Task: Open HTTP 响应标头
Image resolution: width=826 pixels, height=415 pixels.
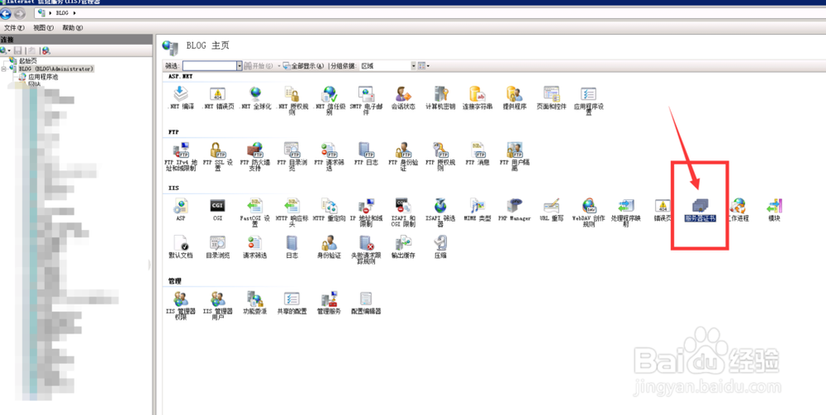Action: pos(292,212)
